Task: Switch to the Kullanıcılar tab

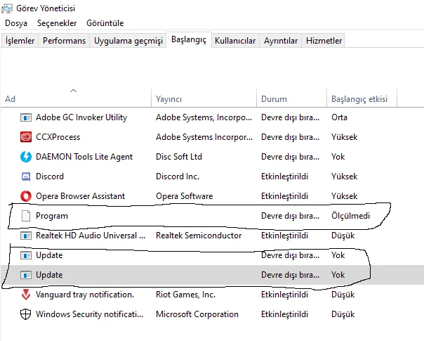Action: click(x=235, y=41)
